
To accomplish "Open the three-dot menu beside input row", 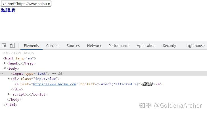I will point(1,74).
